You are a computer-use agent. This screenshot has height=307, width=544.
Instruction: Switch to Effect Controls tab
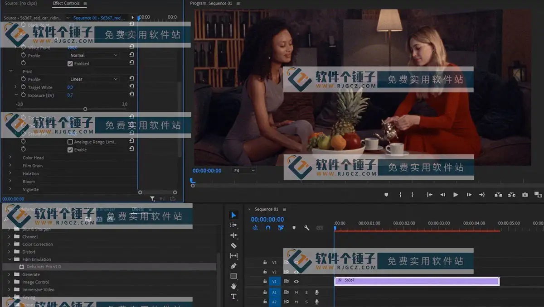coord(66,3)
